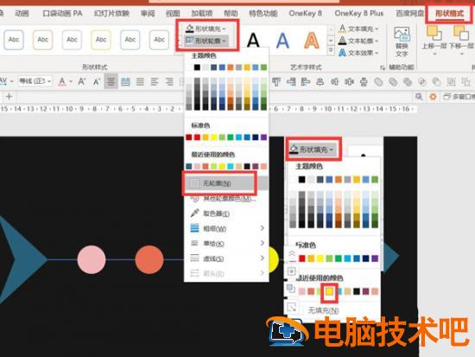Open the 幻灯片放映 tab
Screen dimensions: 475x357
(x=111, y=13)
